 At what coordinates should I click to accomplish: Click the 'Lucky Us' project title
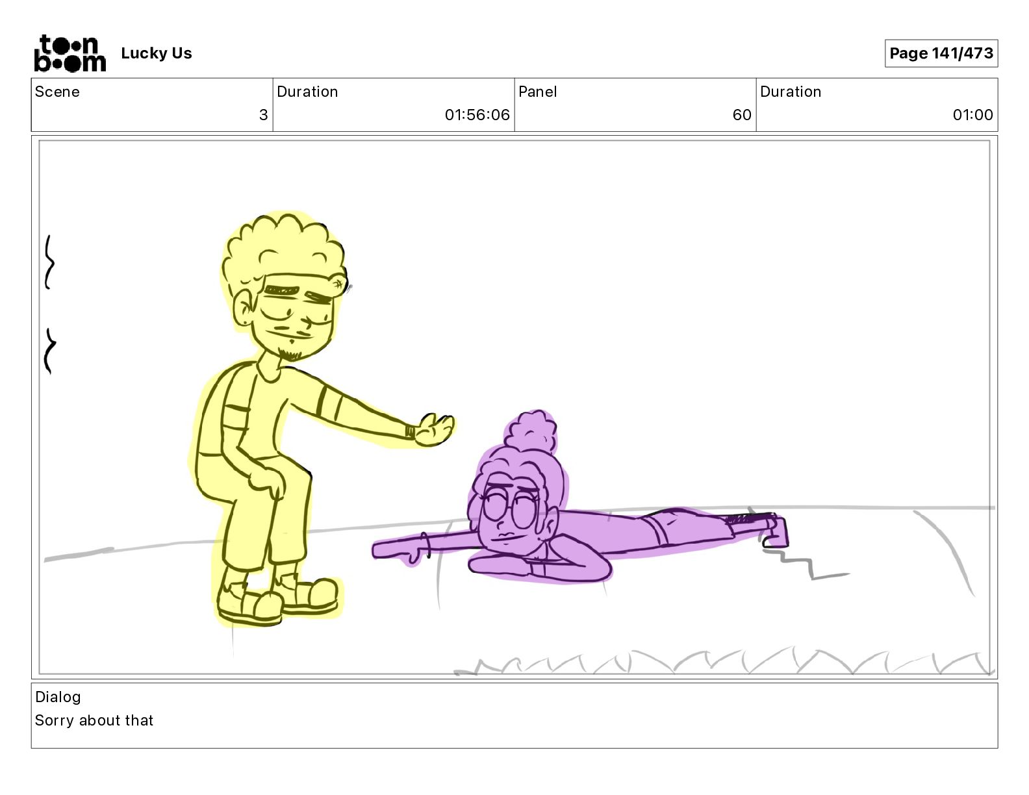pos(157,53)
